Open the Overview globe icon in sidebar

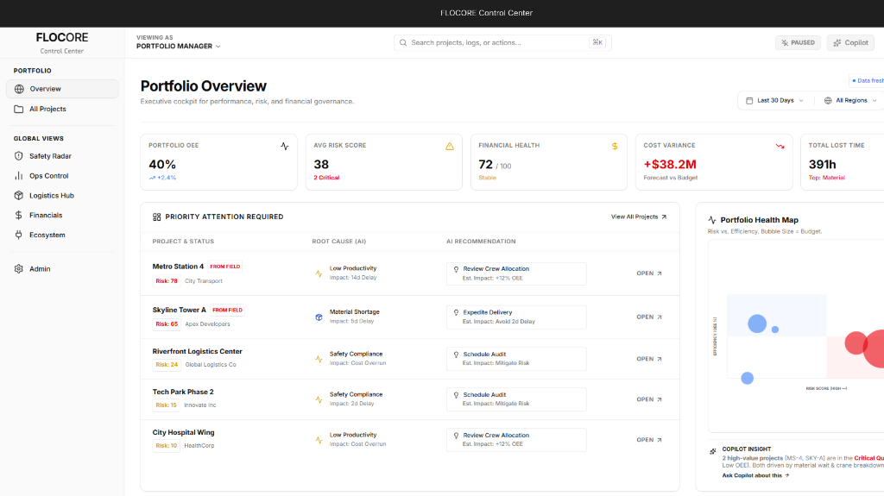[x=19, y=89]
